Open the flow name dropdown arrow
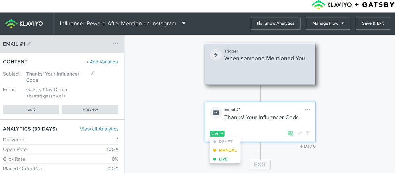The height and width of the screenshot is (173, 395). tap(184, 24)
